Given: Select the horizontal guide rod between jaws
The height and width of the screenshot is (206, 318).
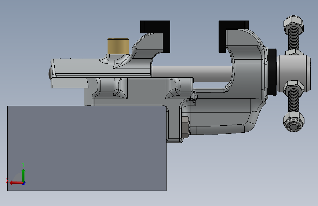Looking at the screenshot, I should pos(192,74).
